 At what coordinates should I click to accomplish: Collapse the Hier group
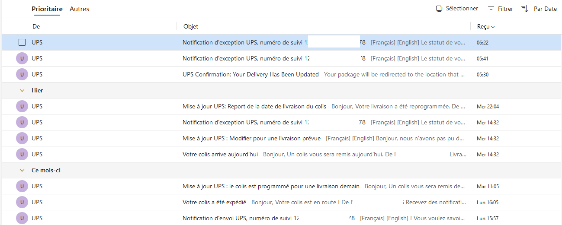pos(22,90)
